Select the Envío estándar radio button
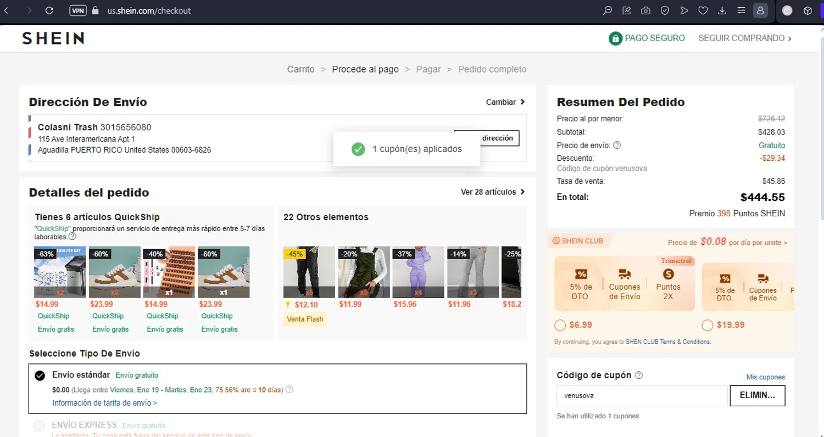Image resolution: width=824 pixels, height=437 pixels. pyautogui.click(x=40, y=376)
